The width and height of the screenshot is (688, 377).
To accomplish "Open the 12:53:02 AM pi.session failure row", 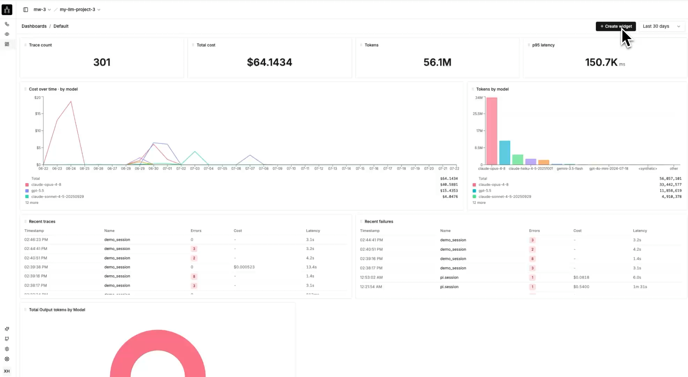I will pos(521,278).
